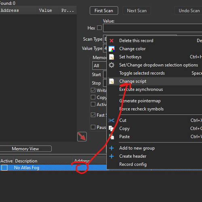Click the Paste clipboard icon
Image resolution: width=202 pixels, height=202 pixels.
pyautogui.click(x=112, y=137)
